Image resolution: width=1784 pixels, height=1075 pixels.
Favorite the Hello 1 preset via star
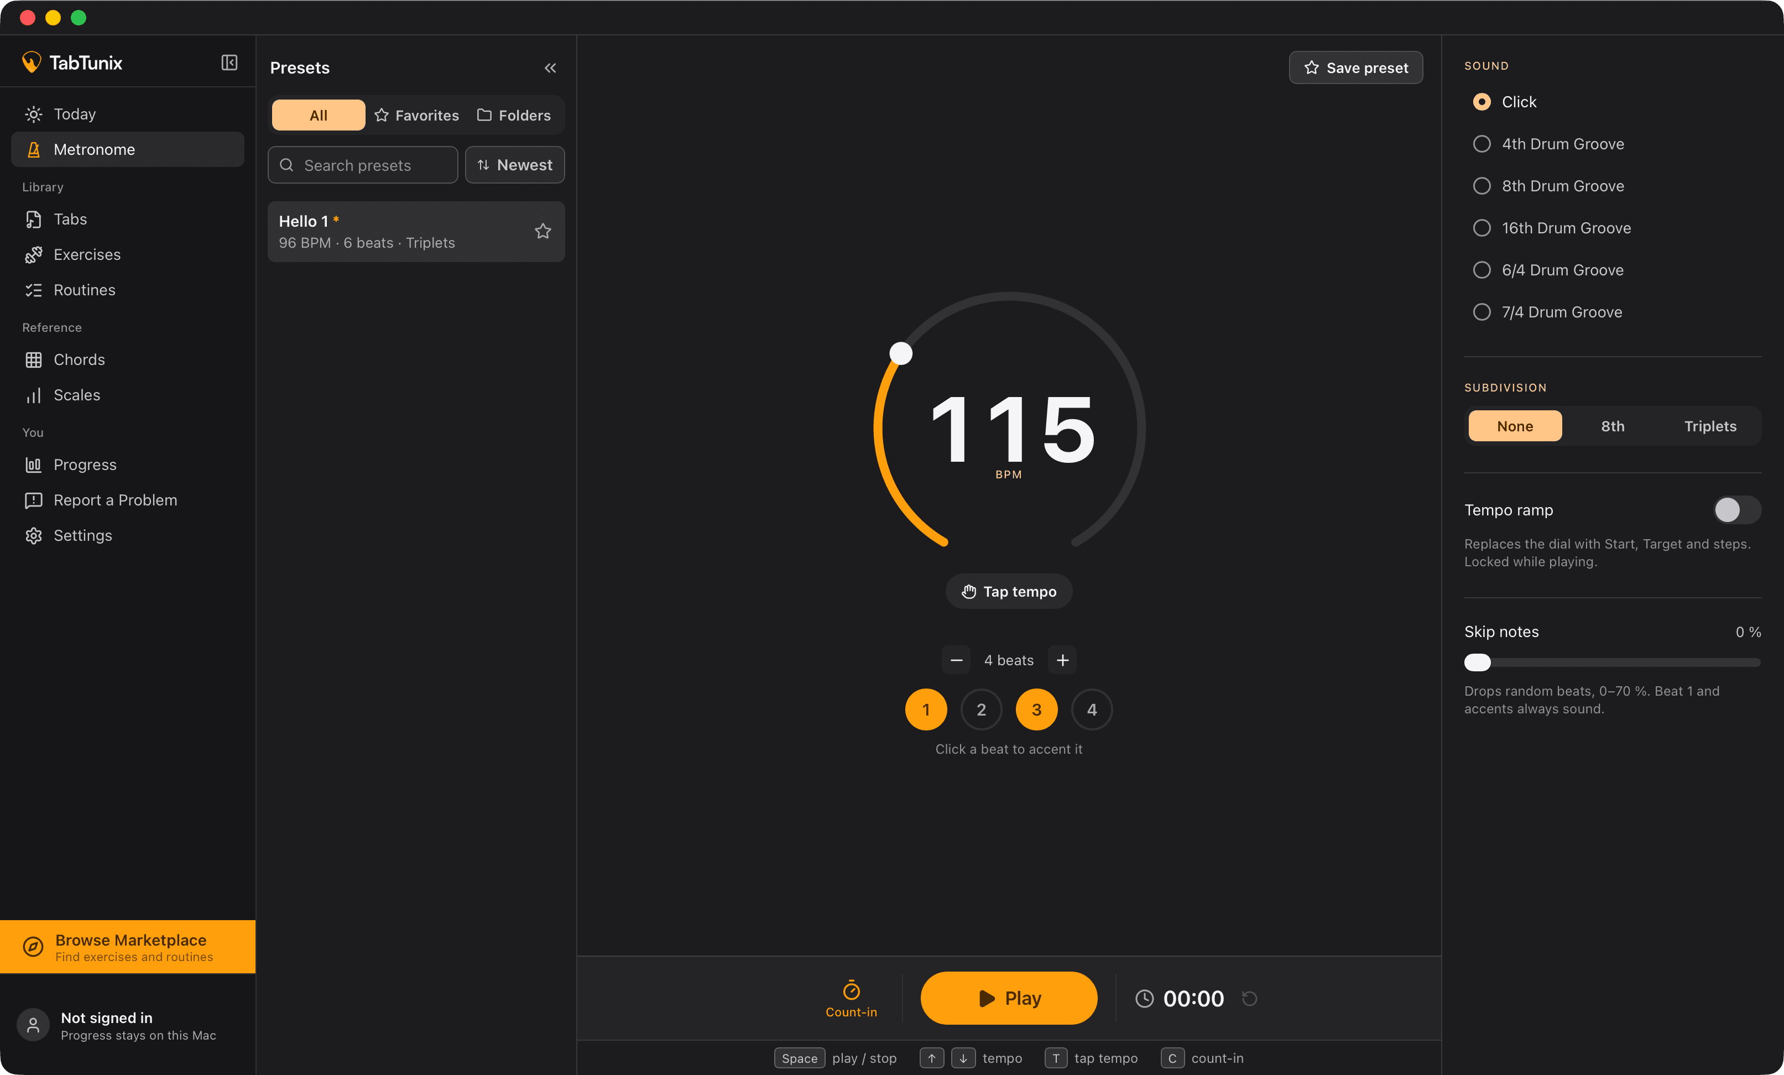pyautogui.click(x=543, y=231)
